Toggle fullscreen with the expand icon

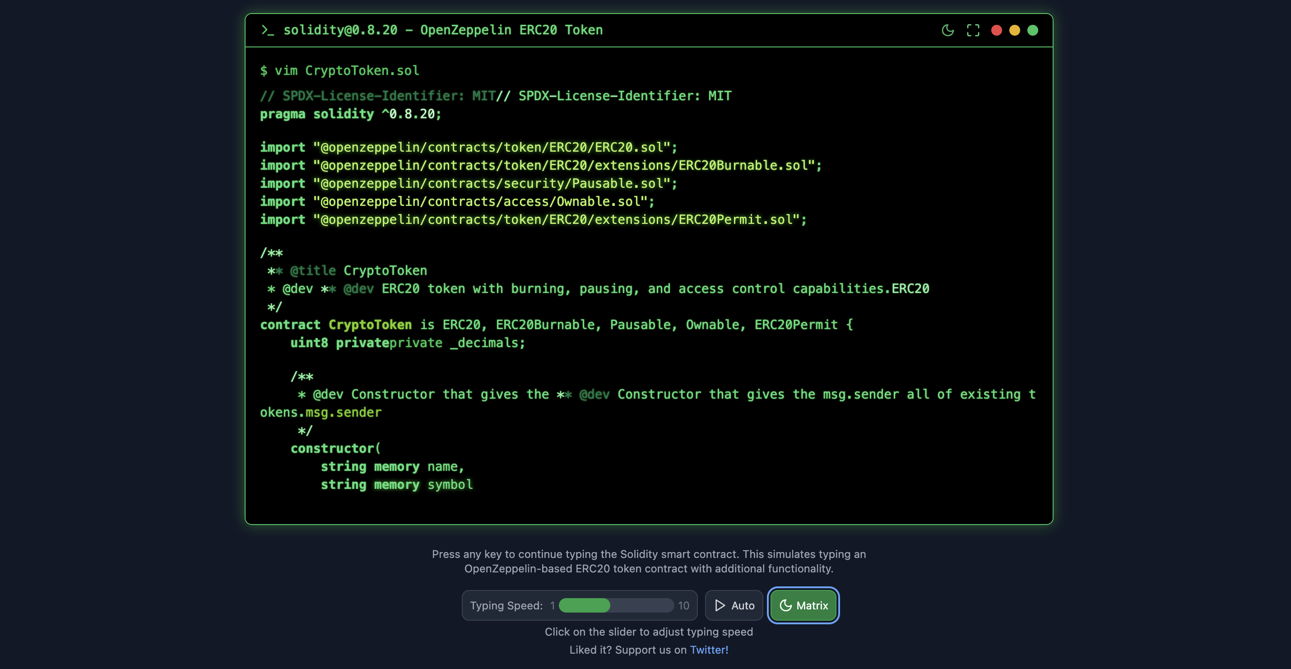(x=973, y=30)
